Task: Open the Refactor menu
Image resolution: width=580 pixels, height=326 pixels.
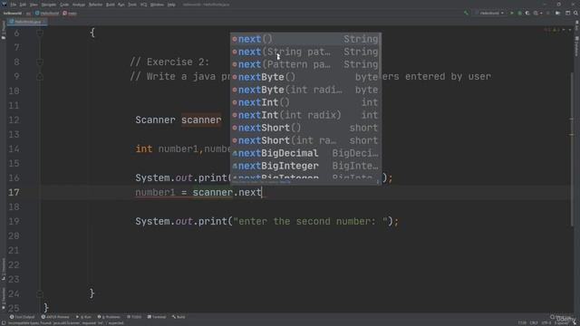Action: click(96, 5)
